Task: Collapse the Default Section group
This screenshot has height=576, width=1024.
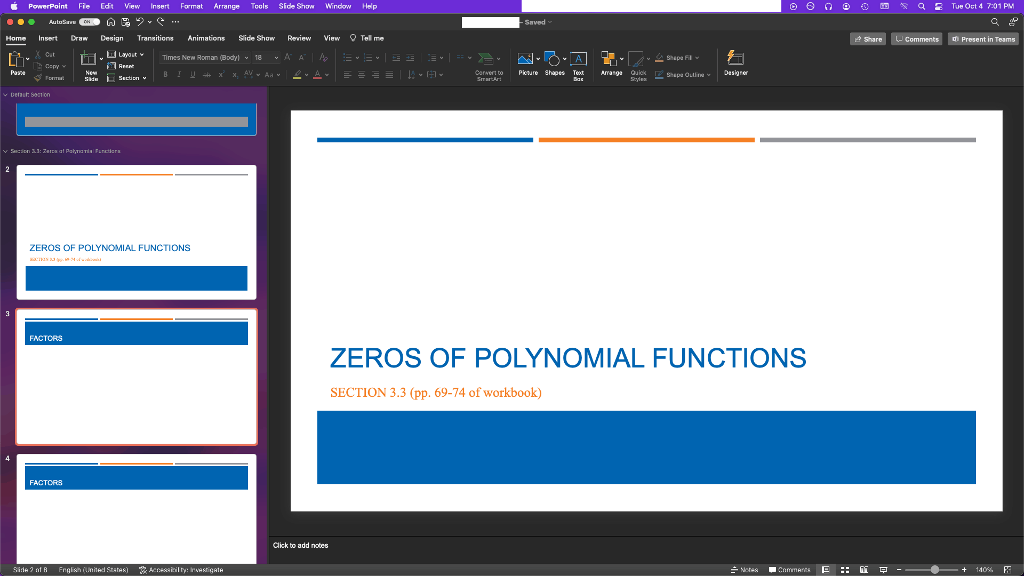Action: [5, 94]
